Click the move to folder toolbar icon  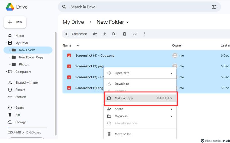(114, 34)
